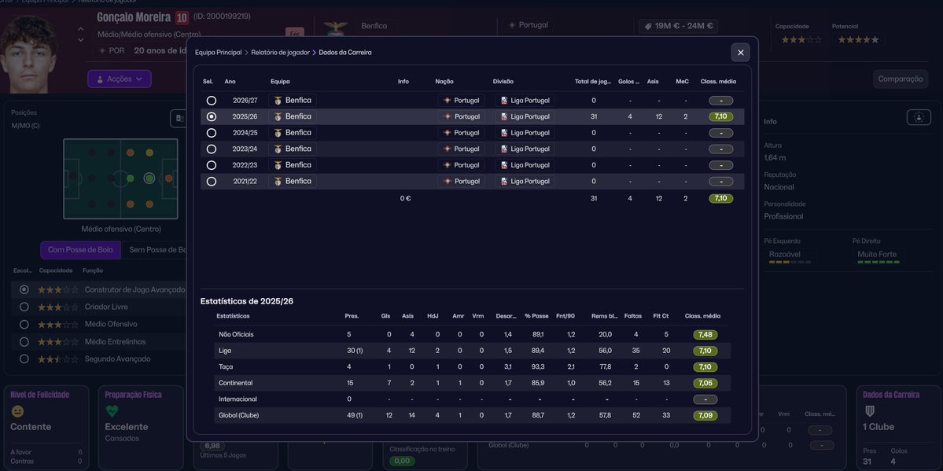
Task: Open the player's face portrait
Action: click(x=28, y=54)
